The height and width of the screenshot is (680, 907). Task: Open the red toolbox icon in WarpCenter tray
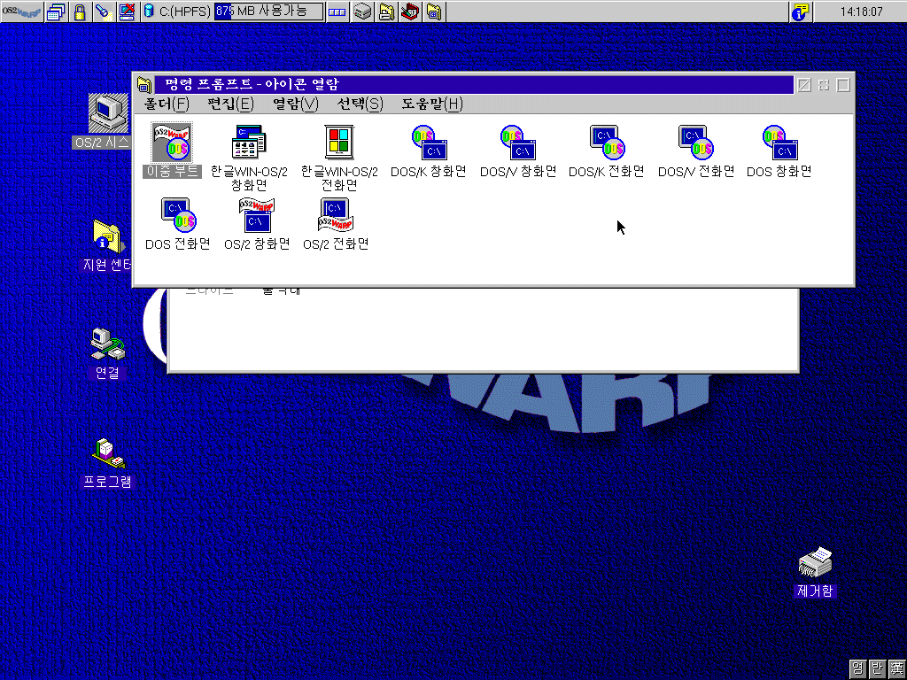pyautogui.click(x=410, y=12)
